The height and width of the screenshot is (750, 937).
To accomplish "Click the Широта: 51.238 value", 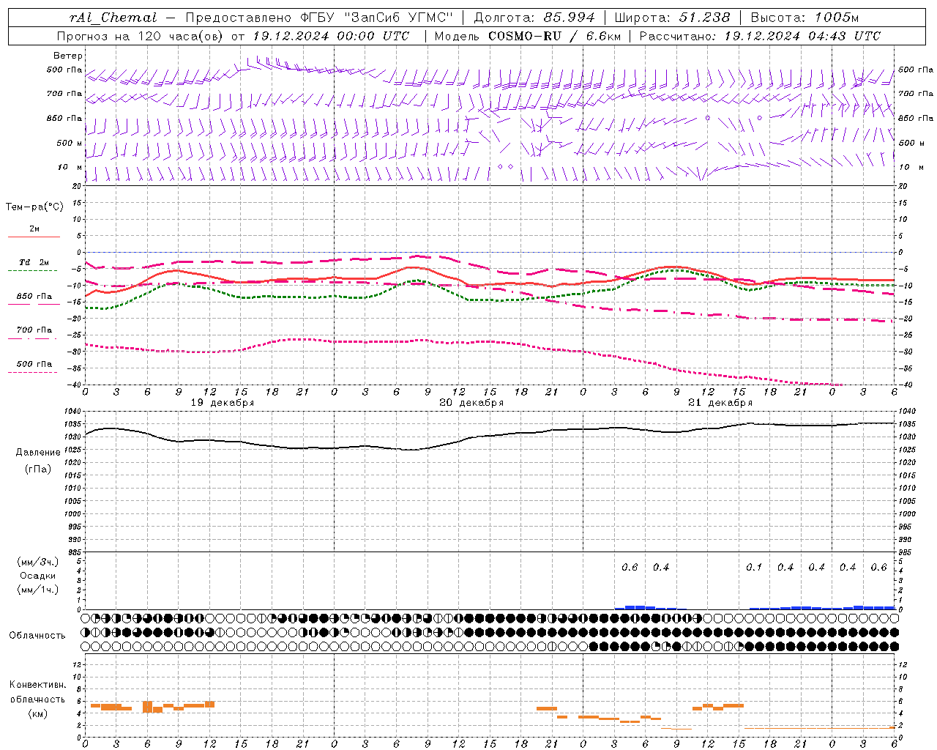I will (x=672, y=18).
